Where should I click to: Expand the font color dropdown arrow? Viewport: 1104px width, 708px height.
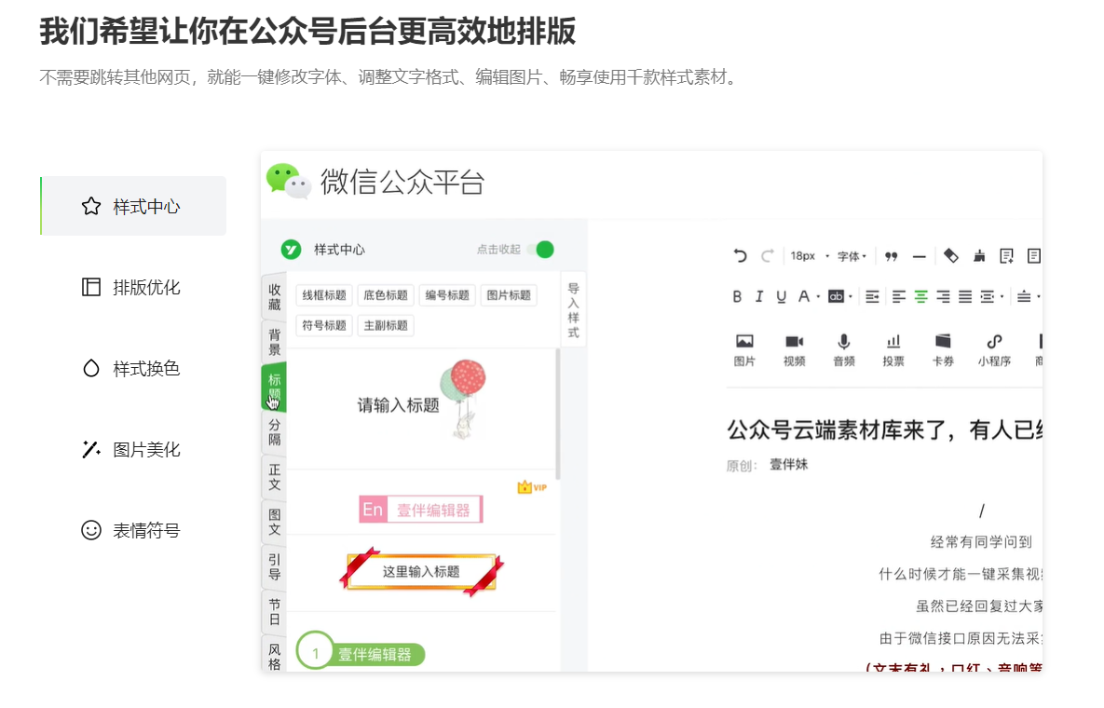click(x=818, y=297)
